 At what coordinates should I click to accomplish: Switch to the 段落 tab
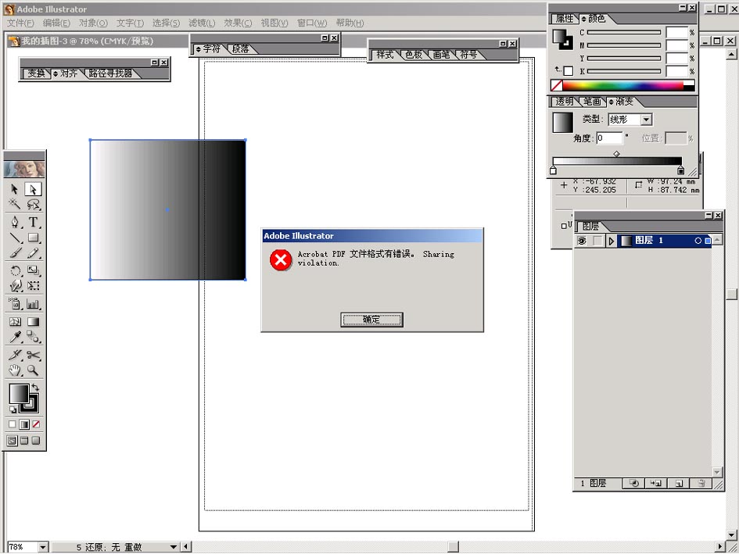[241, 49]
